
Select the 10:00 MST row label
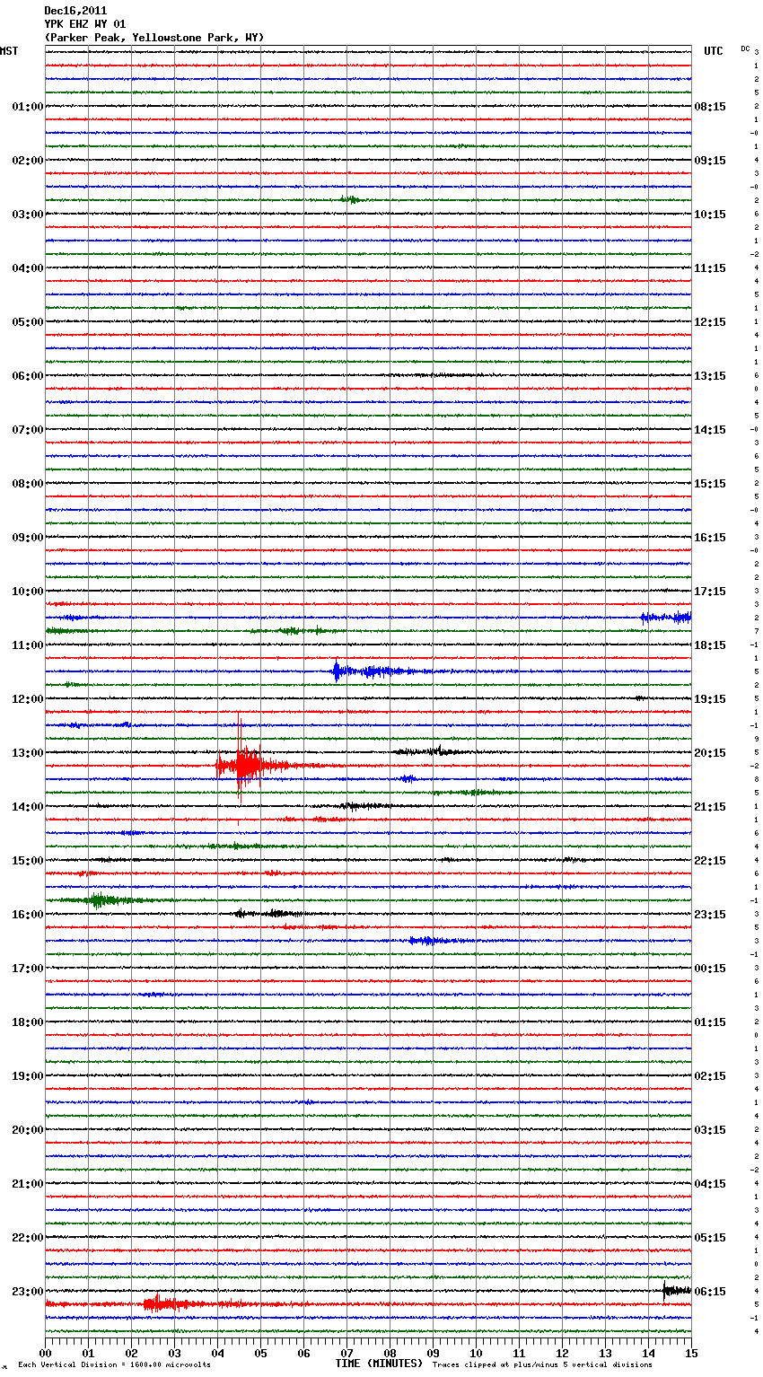click(x=28, y=592)
